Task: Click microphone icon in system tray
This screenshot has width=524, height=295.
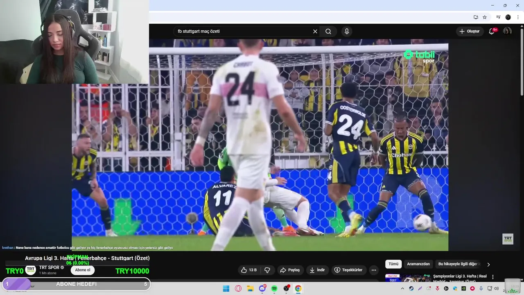Action: pos(481,288)
